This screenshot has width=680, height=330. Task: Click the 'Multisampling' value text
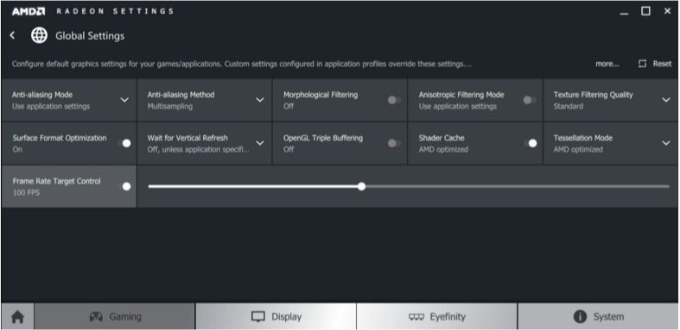pos(169,106)
